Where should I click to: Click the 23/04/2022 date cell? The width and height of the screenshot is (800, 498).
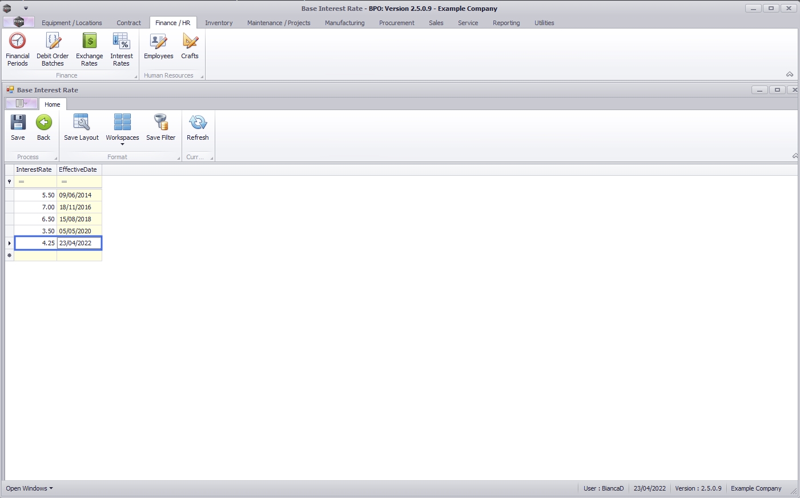click(79, 243)
